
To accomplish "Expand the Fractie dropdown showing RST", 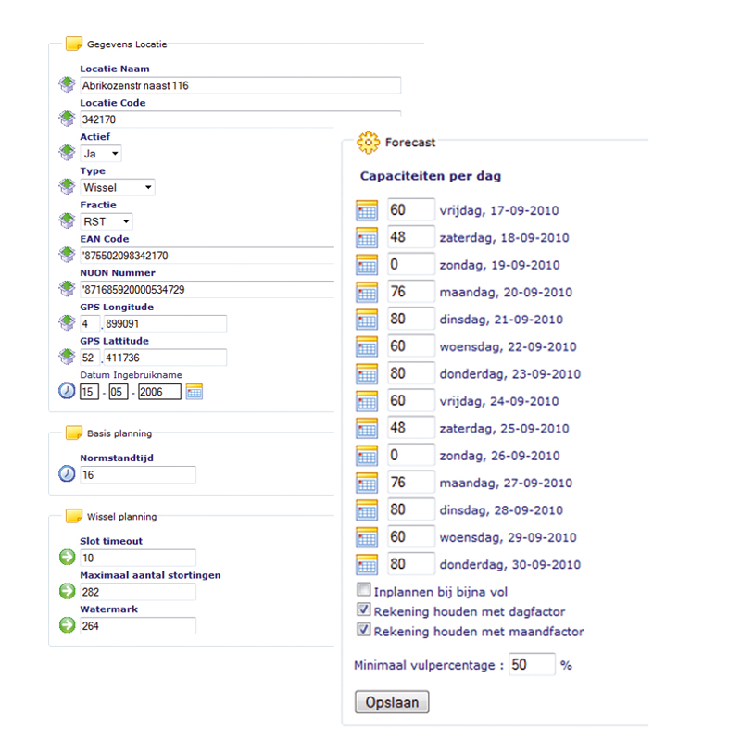I will click(107, 222).
